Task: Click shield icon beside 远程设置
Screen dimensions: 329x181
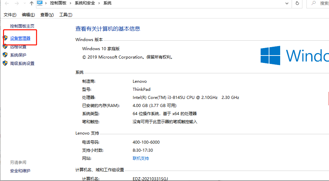Action: tap(5, 46)
